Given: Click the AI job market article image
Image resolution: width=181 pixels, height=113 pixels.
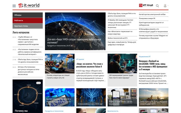Looking at the screenshot, I should point(122,64).
